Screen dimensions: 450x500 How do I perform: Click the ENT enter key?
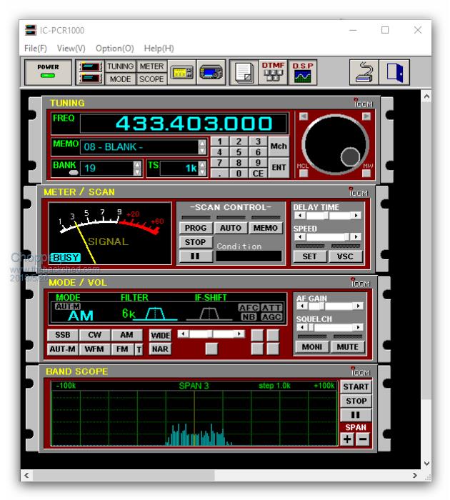point(279,167)
